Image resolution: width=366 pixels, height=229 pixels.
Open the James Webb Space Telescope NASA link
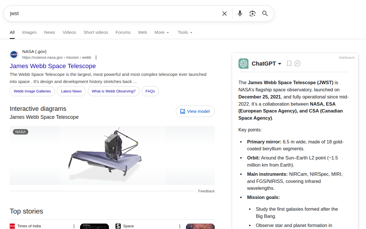(x=53, y=66)
